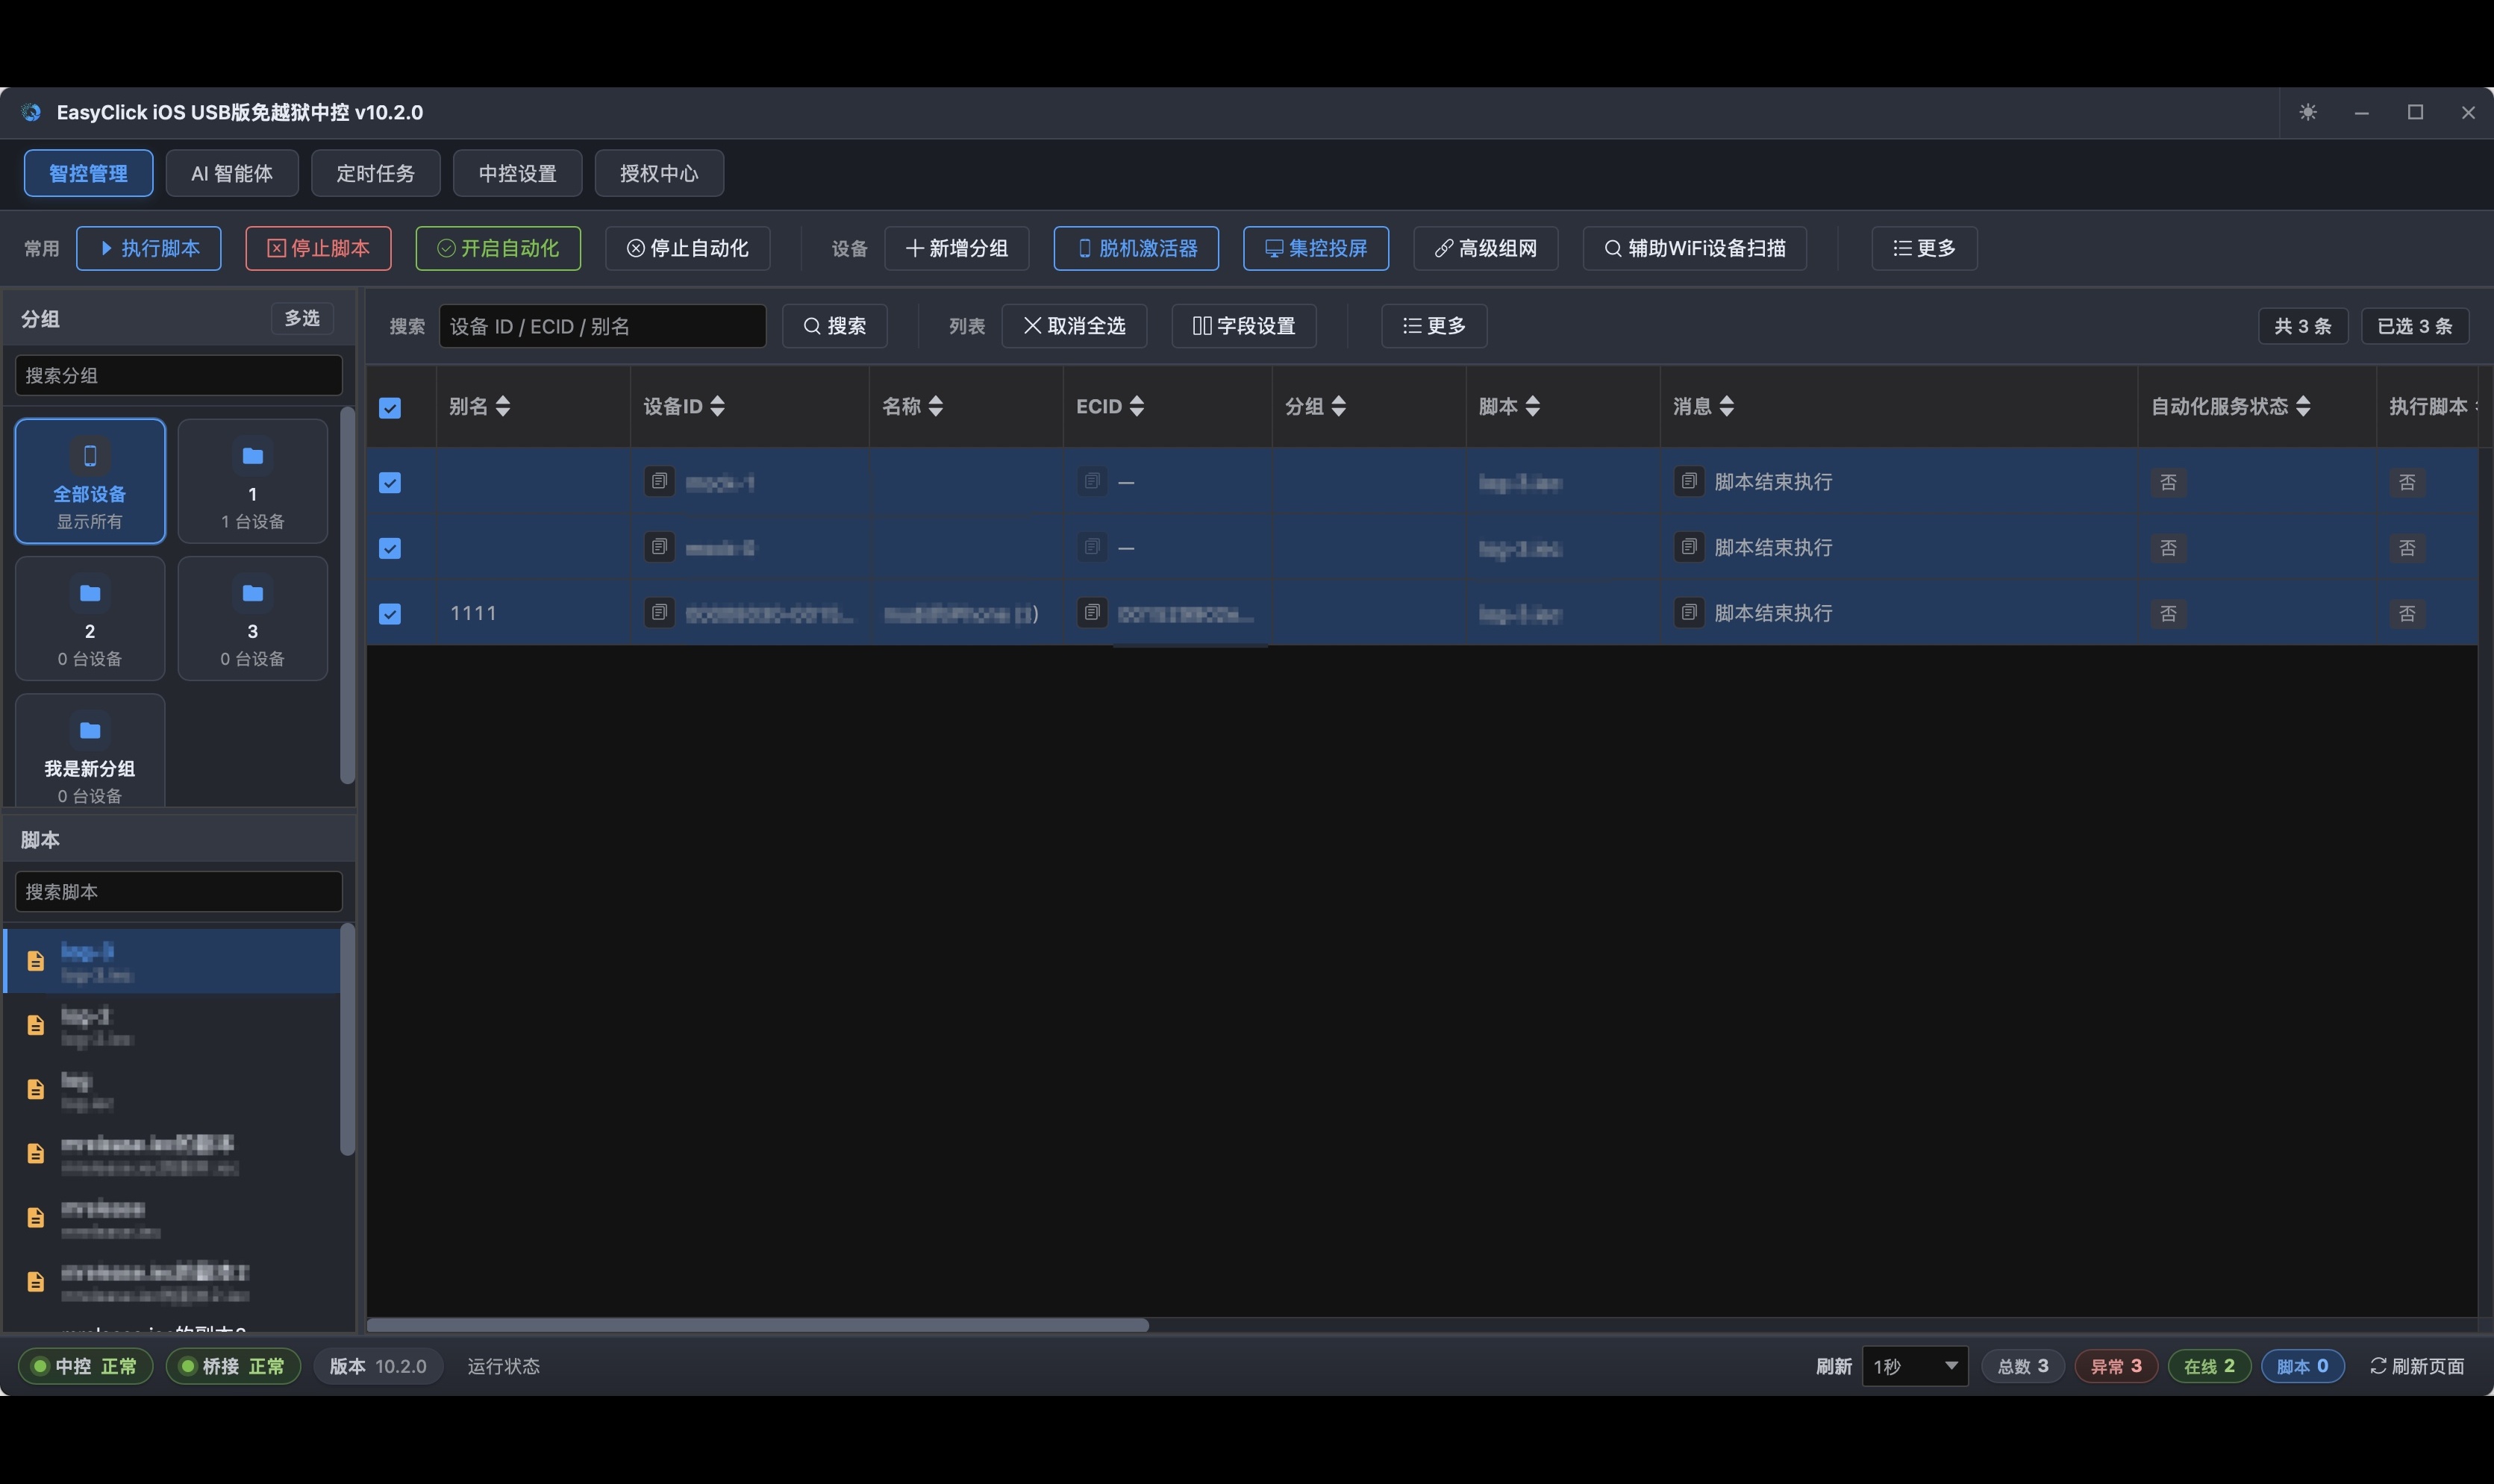Focus the 设备 ID / ECID / 别名 search field

603,326
